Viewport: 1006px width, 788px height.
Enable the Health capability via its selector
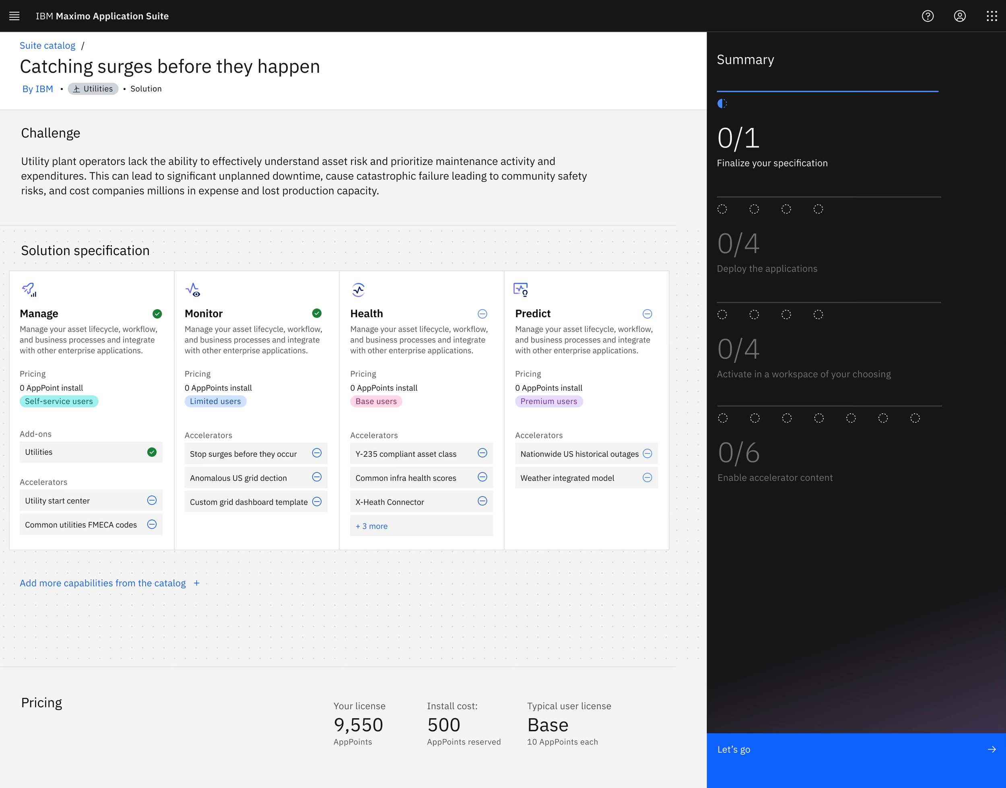tap(482, 313)
